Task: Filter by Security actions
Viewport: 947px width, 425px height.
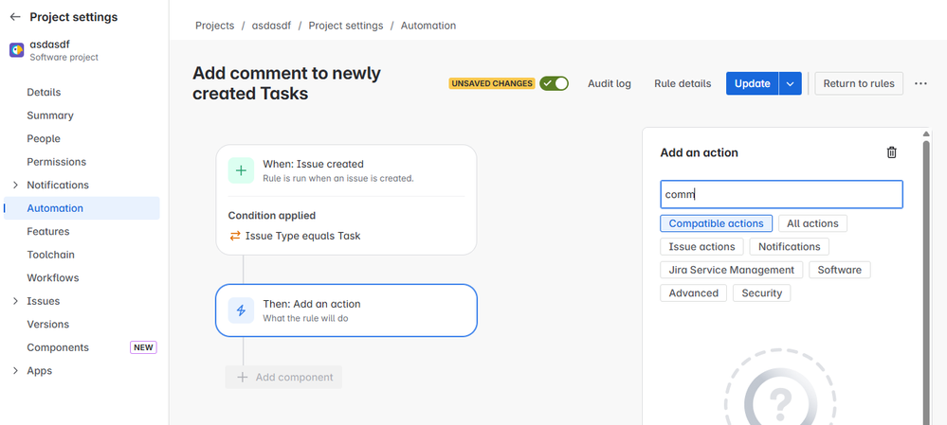Action: 761,293
